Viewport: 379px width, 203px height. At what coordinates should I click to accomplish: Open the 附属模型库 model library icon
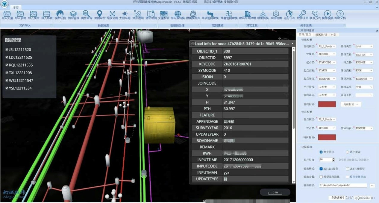click(x=193, y=14)
